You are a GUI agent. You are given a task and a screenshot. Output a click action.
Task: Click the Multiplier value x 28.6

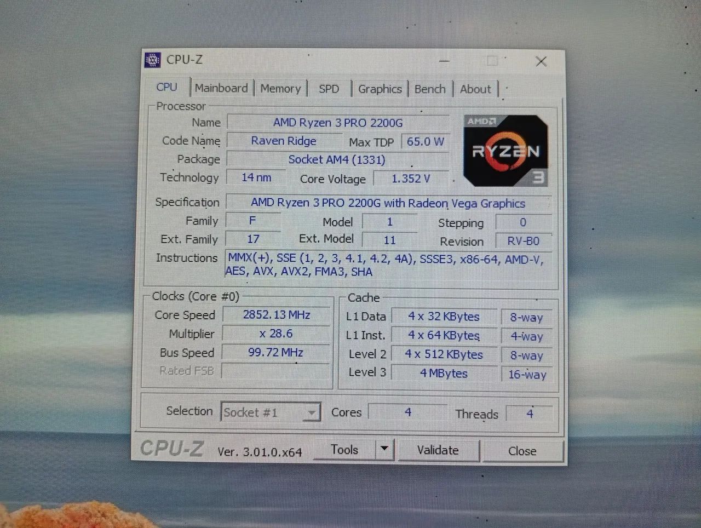point(276,334)
